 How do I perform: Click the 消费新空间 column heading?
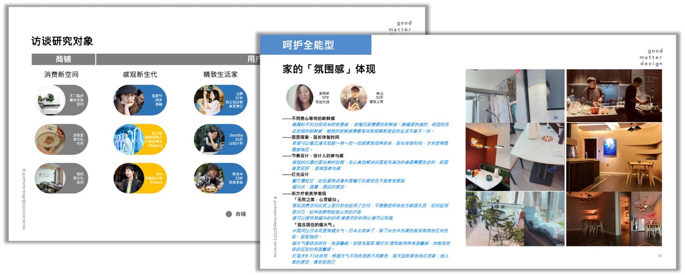point(61,75)
